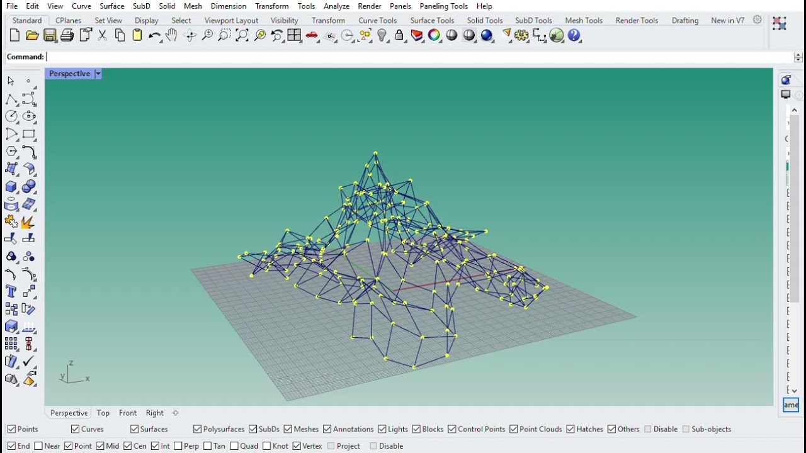Open options with the gear cog icon

521,35
